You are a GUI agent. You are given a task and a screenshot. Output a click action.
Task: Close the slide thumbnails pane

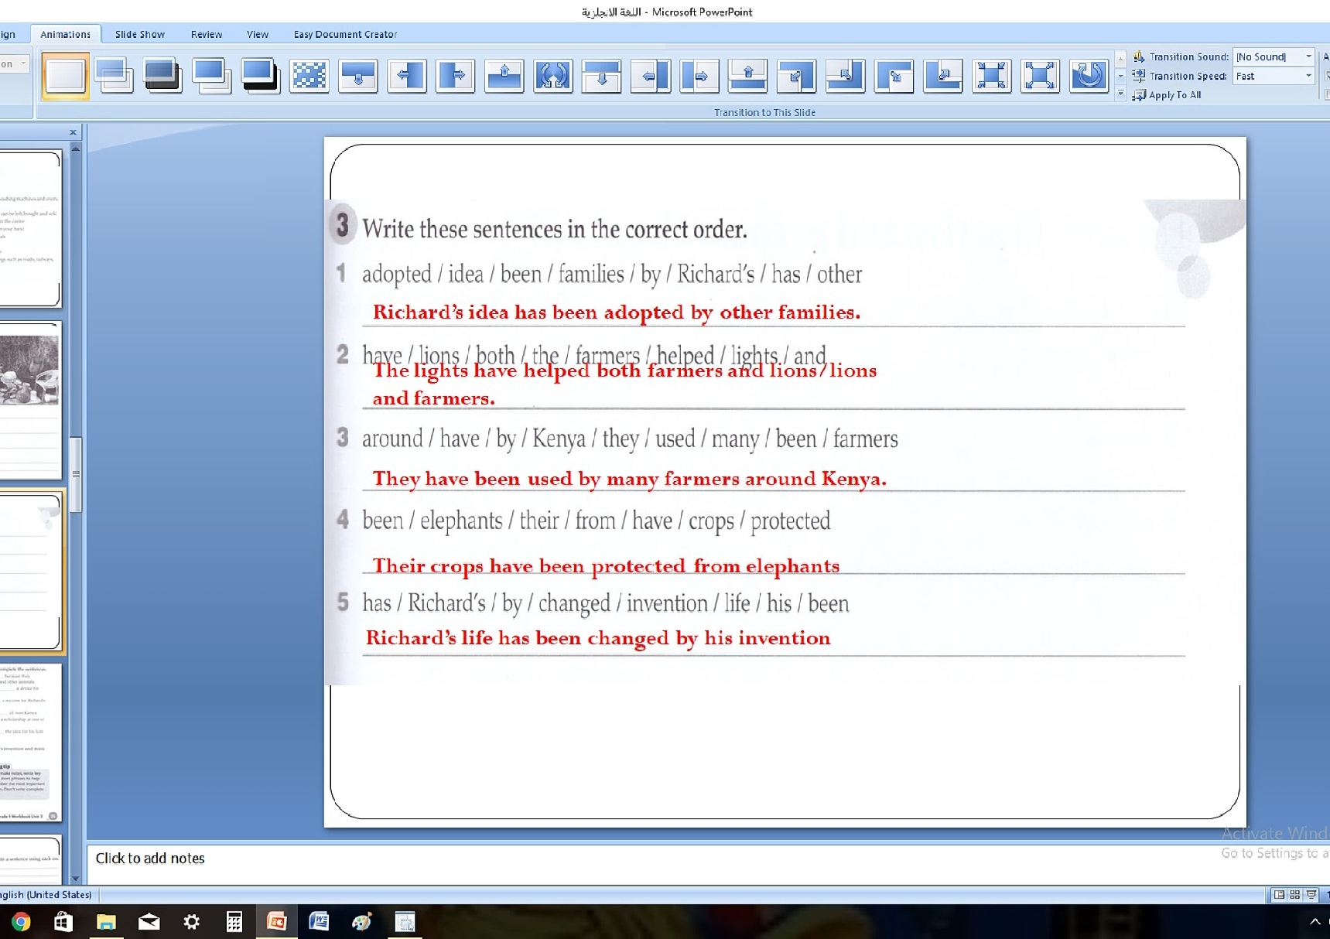click(73, 132)
